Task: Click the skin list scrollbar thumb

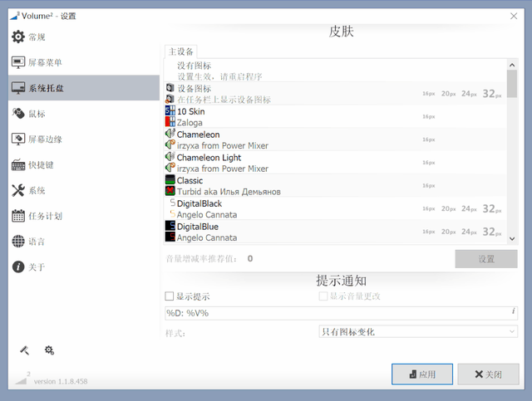Action: (512, 84)
